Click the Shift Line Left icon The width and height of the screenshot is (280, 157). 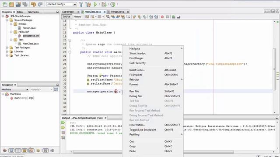tap(151, 17)
